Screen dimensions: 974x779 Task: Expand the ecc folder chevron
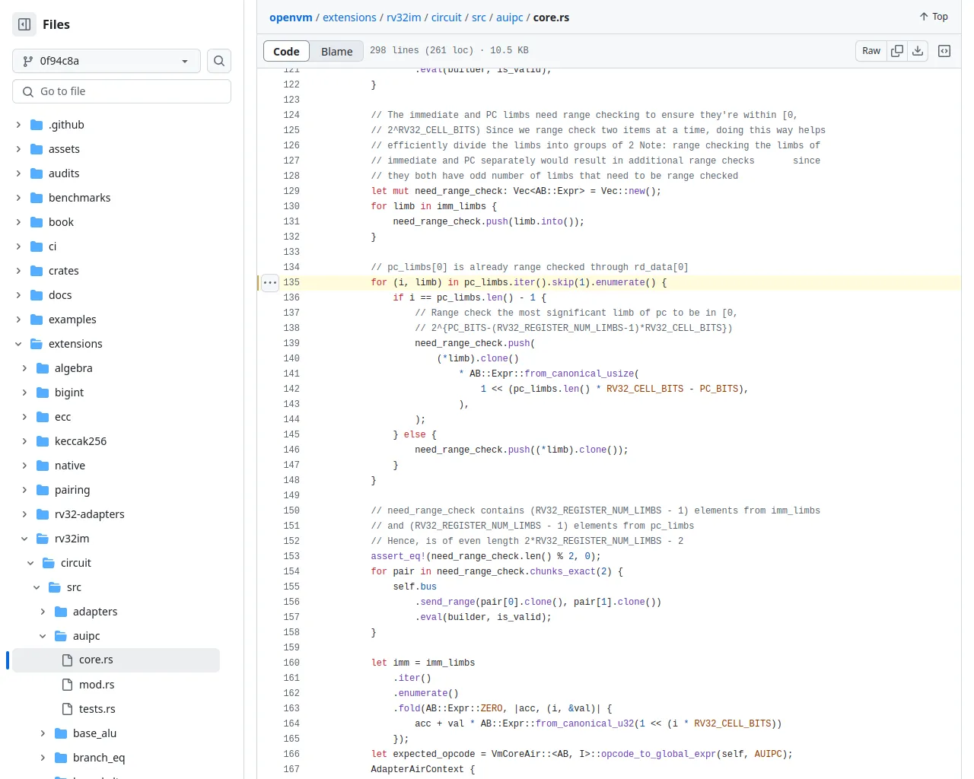[x=24, y=417]
